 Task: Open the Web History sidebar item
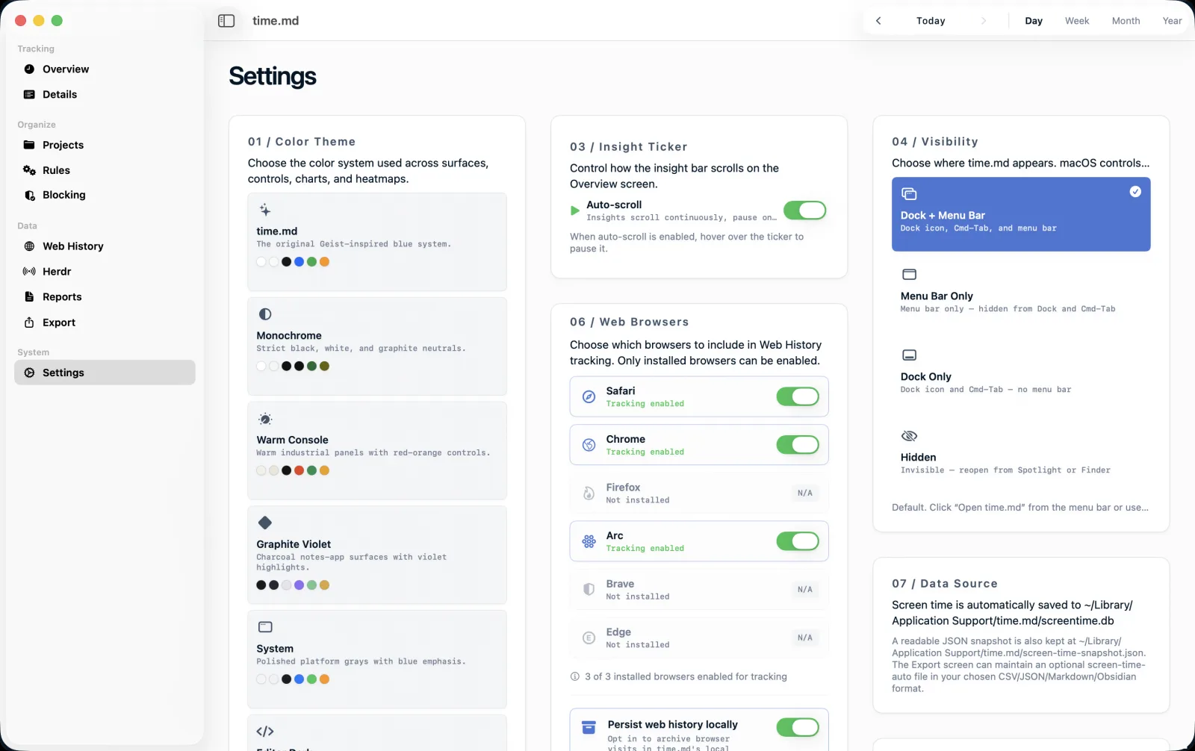coord(105,246)
